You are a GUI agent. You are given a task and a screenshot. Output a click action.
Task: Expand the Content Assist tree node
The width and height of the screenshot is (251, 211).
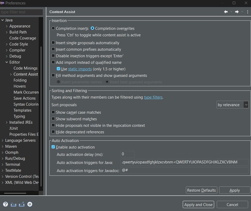click(x=11, y=74)
